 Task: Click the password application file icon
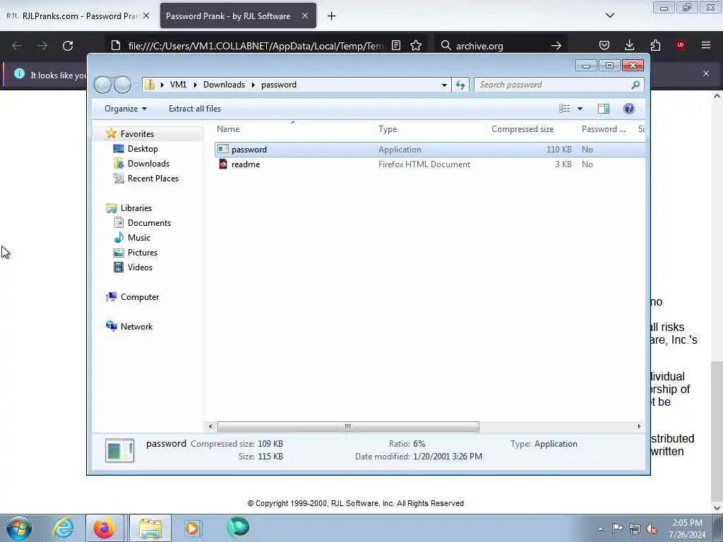click(x=223, y=150)
